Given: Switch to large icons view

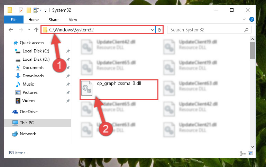Looking at the screenshot, I should pyautogui.click(x=250, y=153).
